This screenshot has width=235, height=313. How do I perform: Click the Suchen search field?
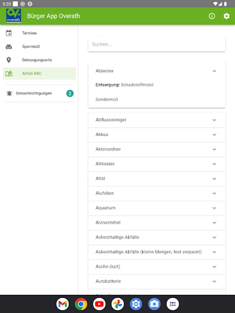tap(157, 45)
